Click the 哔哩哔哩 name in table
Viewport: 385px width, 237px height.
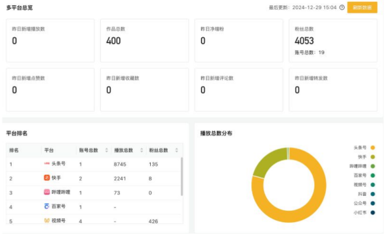[61, 192]
